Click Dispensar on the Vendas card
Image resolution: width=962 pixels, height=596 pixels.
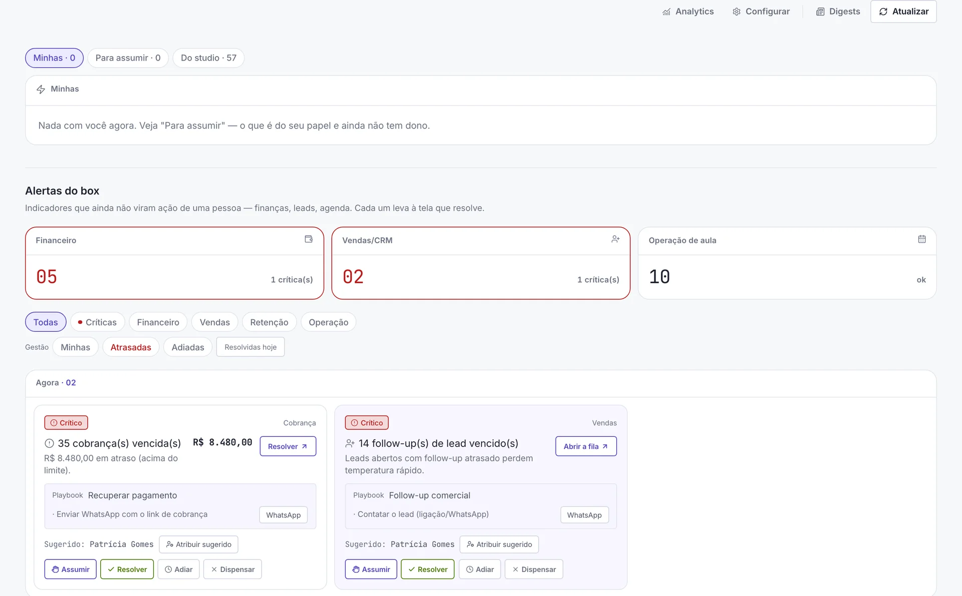click(x=534, y=569)
